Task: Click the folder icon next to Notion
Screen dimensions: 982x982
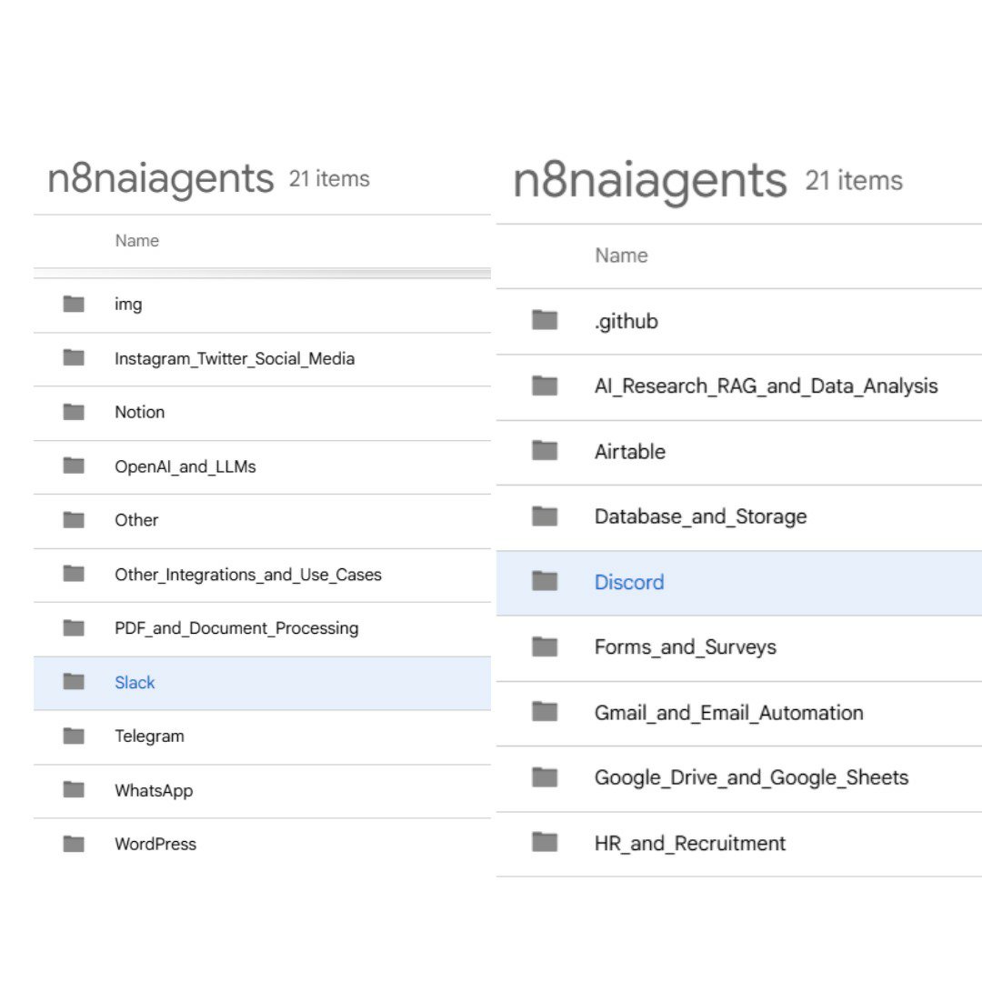Action: (x=74, y=412)
